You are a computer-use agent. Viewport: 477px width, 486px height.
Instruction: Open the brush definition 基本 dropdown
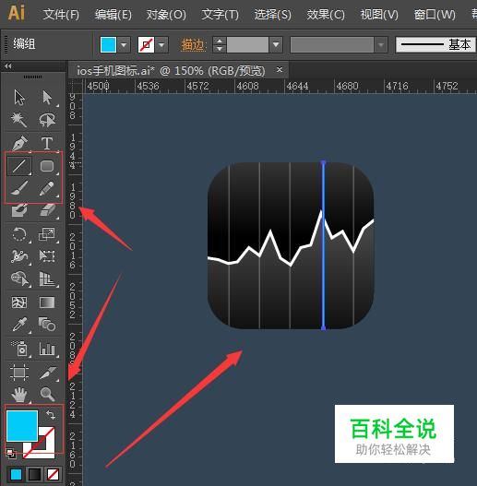click(x=435, y=44)
